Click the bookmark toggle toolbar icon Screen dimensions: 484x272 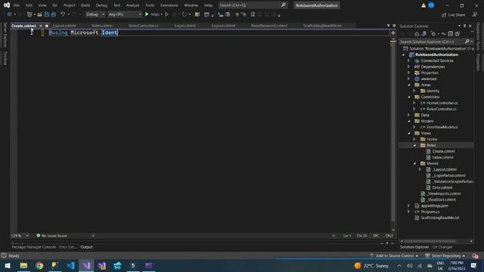(253, 14)
